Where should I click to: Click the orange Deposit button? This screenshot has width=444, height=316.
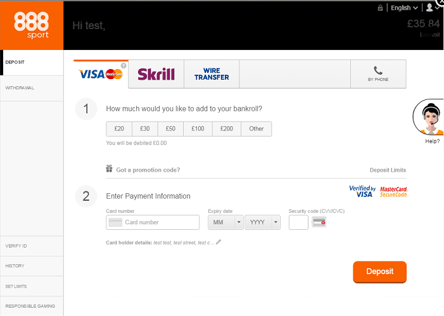379,272
